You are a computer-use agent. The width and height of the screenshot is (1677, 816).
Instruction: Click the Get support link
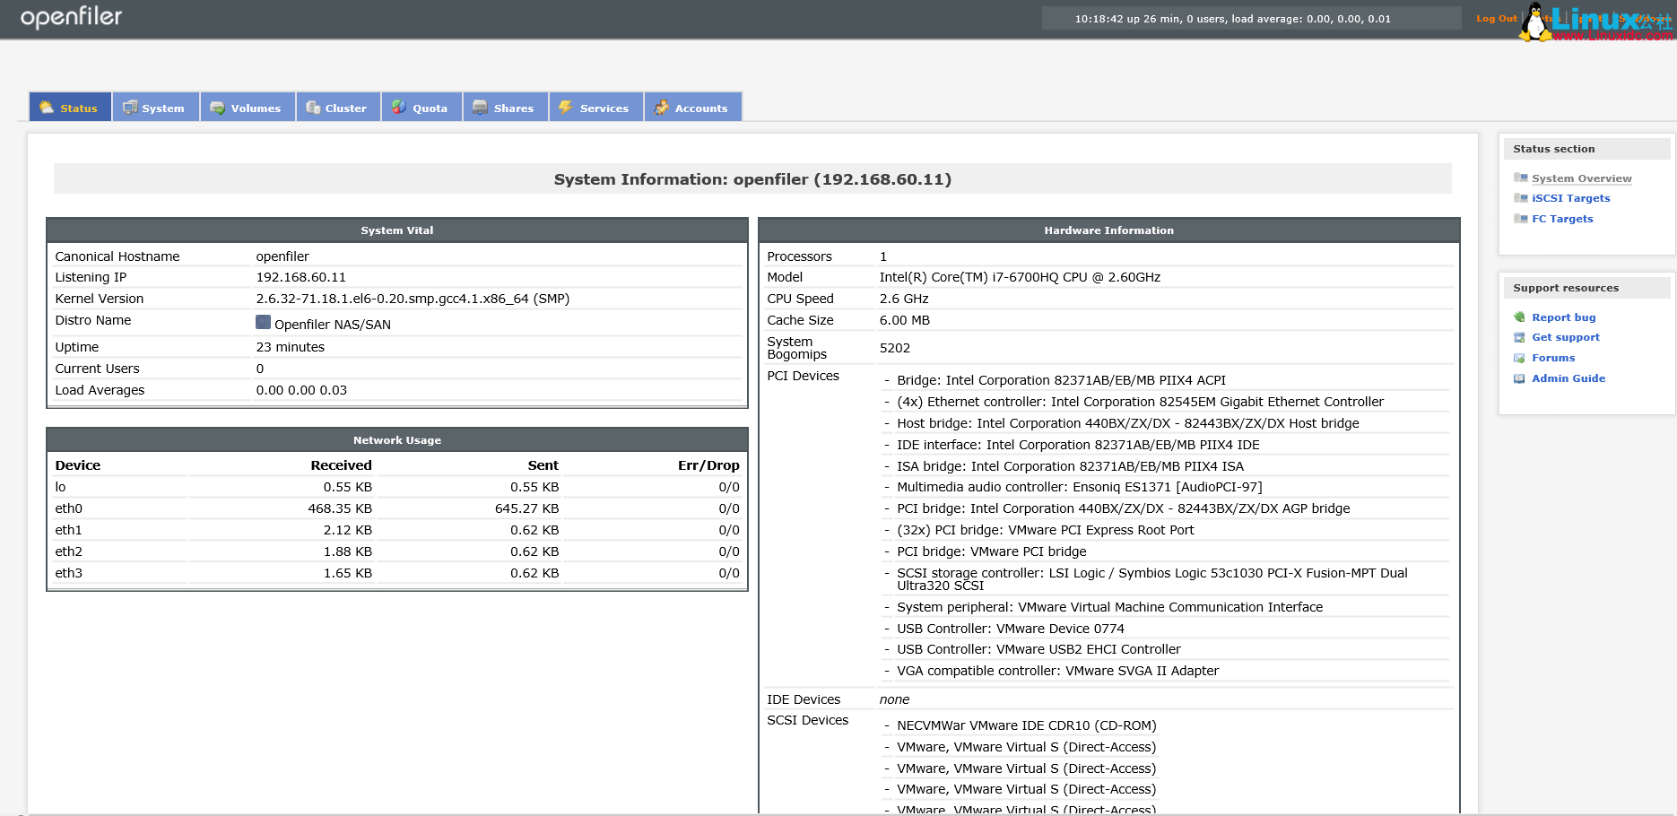coord(1566,337)
